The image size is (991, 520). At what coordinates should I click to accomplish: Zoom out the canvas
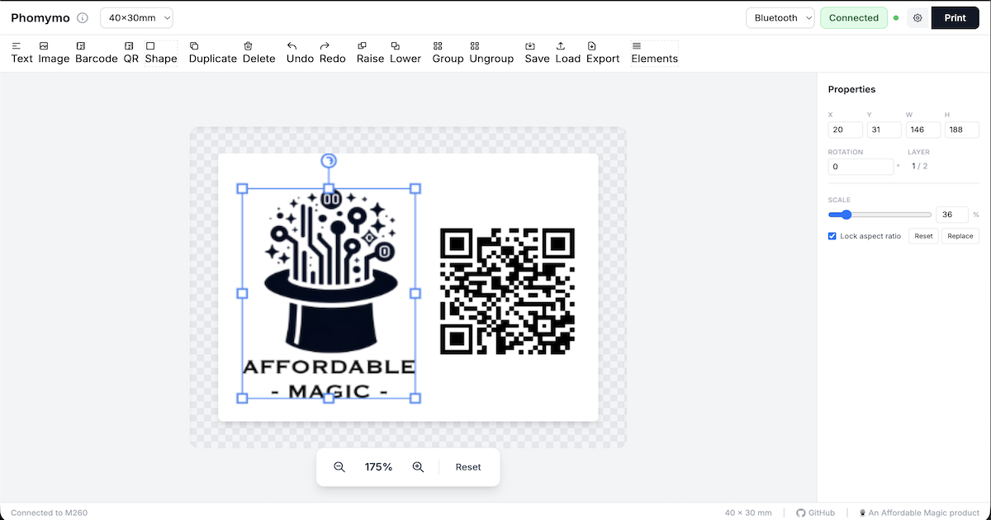coord(339,467)
